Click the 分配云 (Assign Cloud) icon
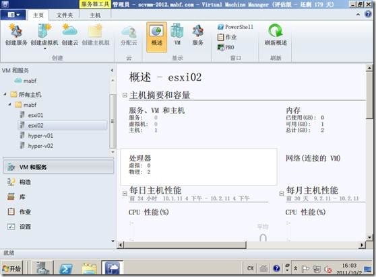Viewport: 376px width, 277px height. [x=129, y=36]
